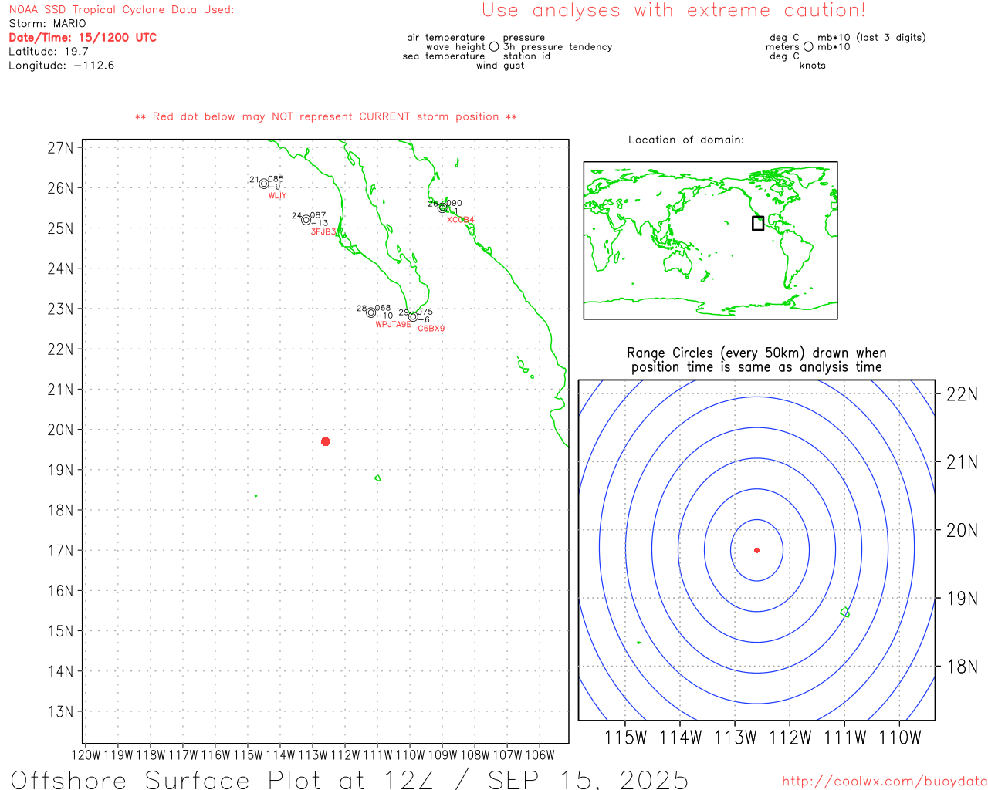Select the WPJTA9E station circle marker
988x790 pixels.
(x=371, y=312)
